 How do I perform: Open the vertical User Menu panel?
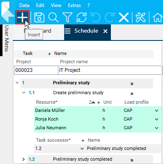7,38
